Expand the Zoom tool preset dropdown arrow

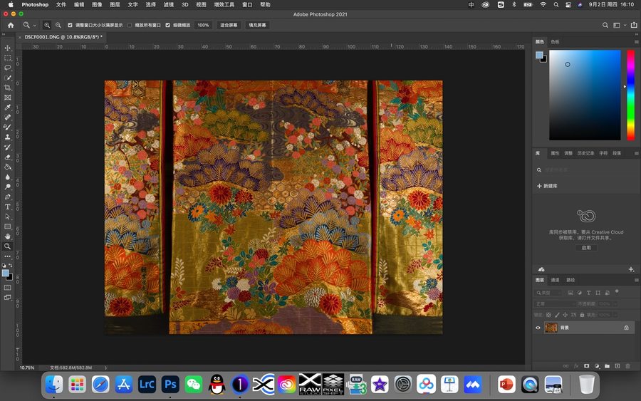pyautogui.click(x=33, y=25)
